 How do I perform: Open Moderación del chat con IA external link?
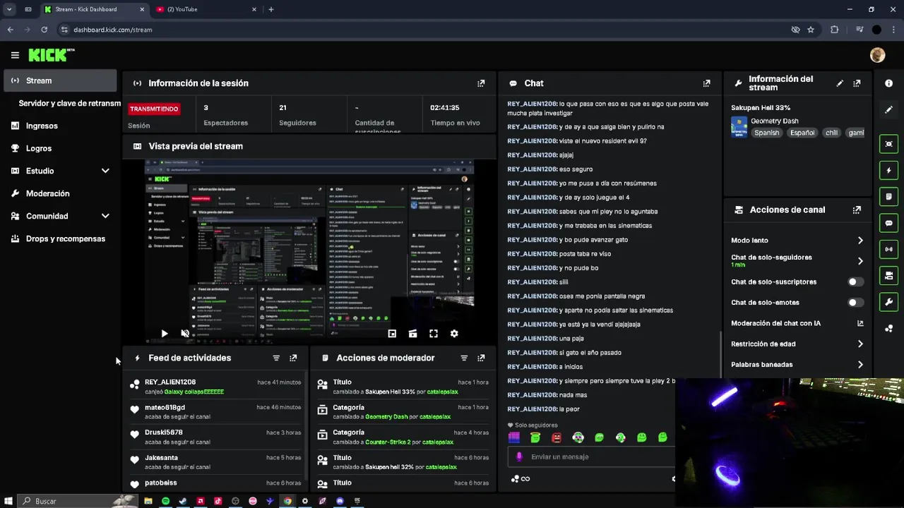(860, 323)
